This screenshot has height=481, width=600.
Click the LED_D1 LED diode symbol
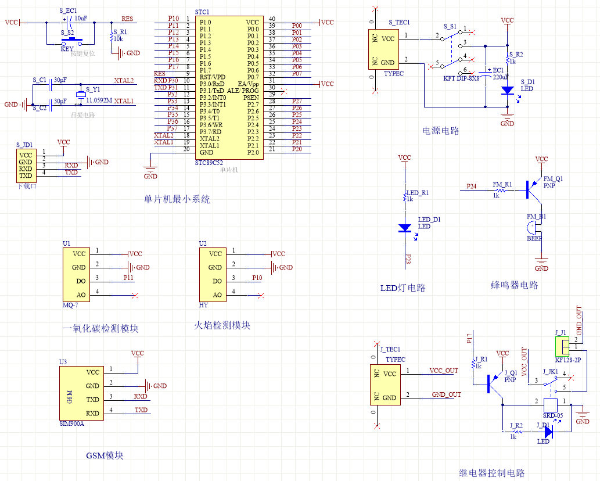click(x=405, y=228)
